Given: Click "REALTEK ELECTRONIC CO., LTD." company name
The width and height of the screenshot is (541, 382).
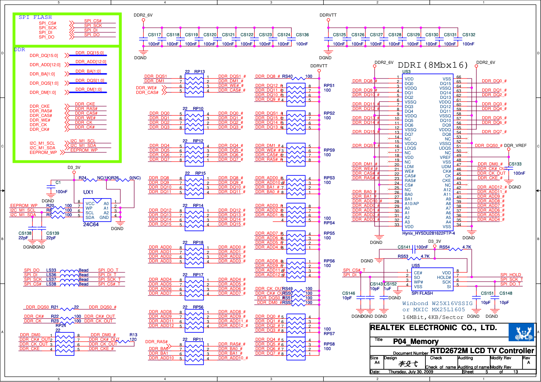Looking at the screenshot, I should [x=433, y=328].
